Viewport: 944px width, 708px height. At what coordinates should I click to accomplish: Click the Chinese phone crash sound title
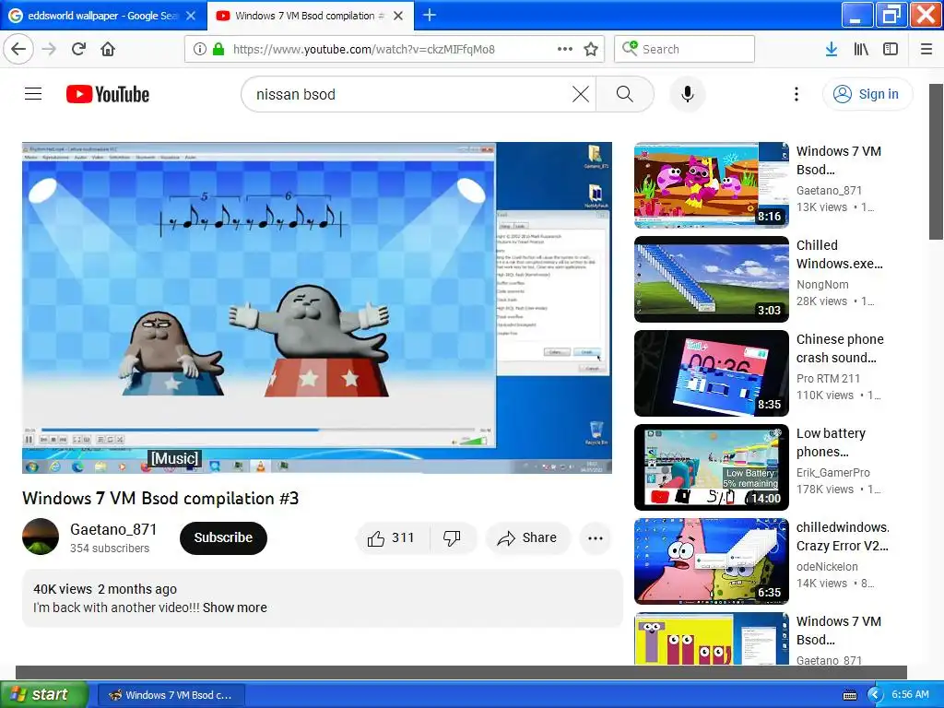pos(841,348)
